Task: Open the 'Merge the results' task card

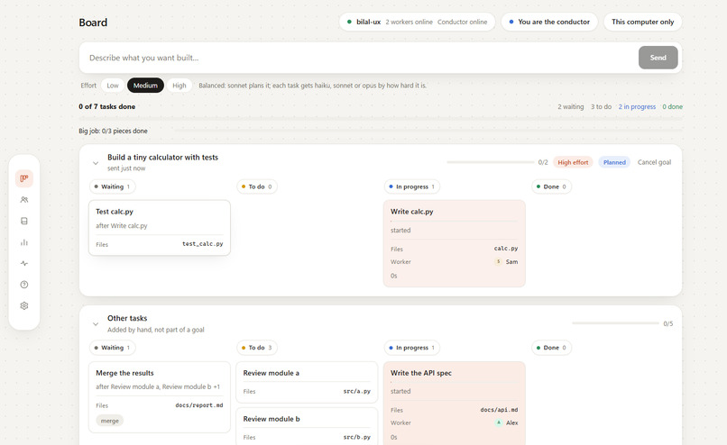Action: click(x=160, y=397)
